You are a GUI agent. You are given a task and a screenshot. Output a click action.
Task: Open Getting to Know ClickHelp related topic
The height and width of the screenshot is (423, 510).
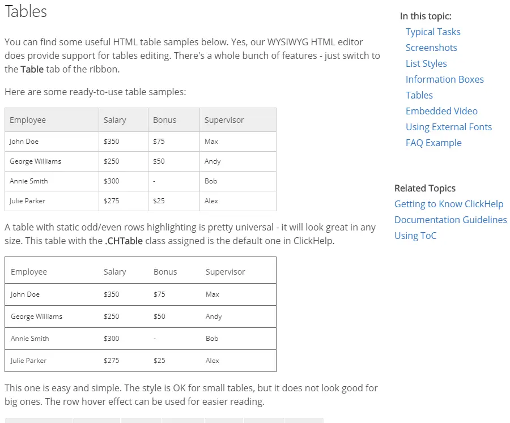pos(449,204)
